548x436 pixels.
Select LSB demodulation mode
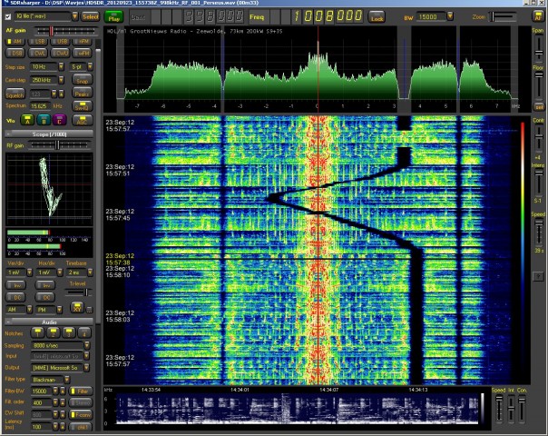[38, 42]
